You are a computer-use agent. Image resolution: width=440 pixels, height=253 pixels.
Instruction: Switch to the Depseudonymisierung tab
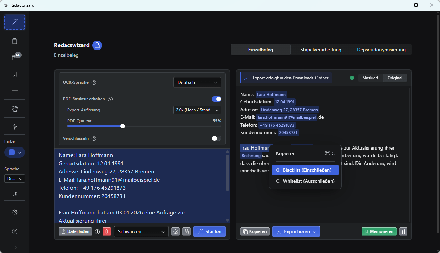pyautogui.click(x=381, y=50)
